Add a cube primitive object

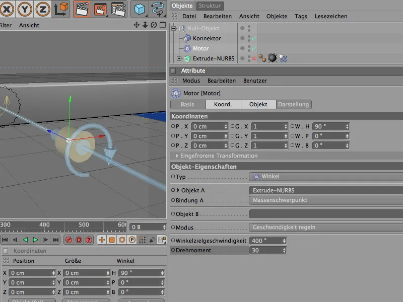pyautogui.click(x=140, y=9)
